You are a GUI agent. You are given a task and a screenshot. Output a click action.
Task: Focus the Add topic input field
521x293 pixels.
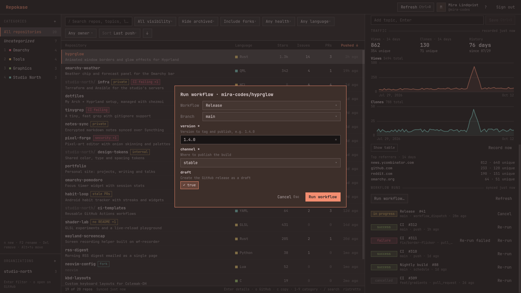[427, 20]
